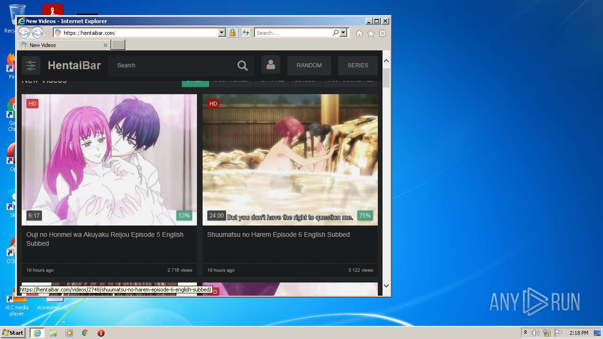The height and width of the screenshot is (339, 603).
Task: View the security report lock icon
Action: 232,33
